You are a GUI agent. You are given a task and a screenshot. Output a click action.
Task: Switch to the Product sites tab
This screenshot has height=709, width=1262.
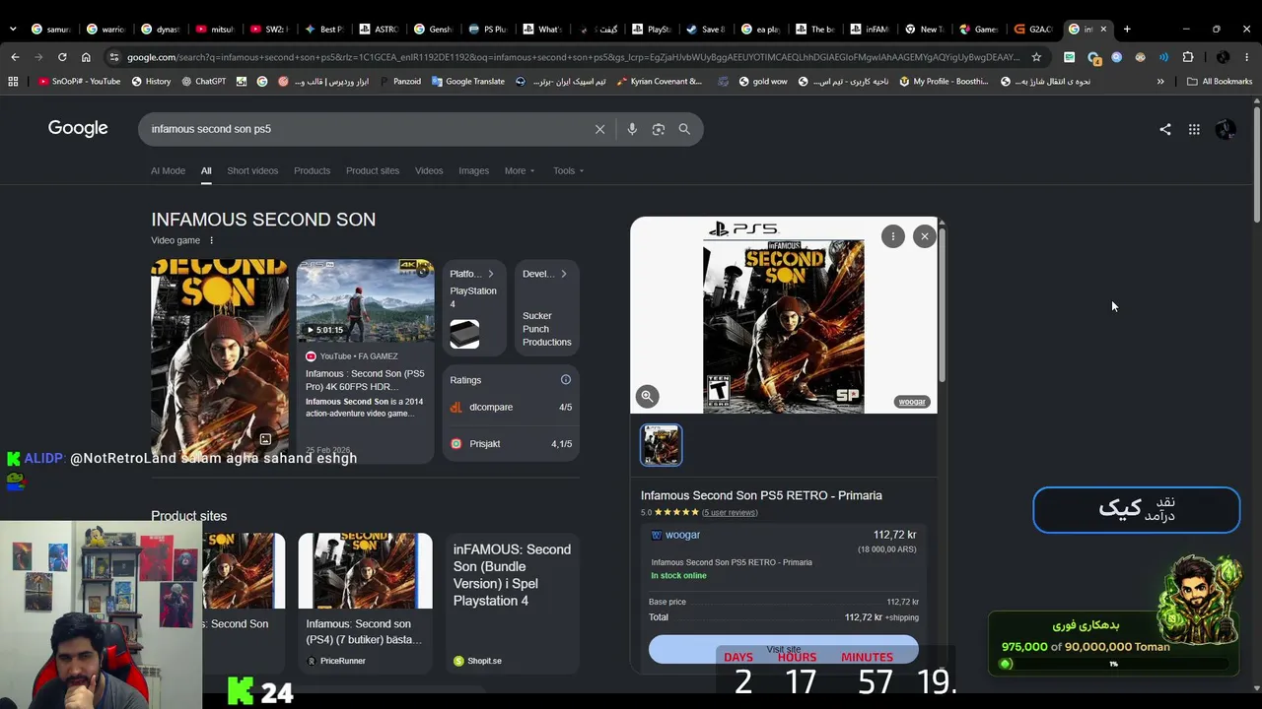[373, 170]
